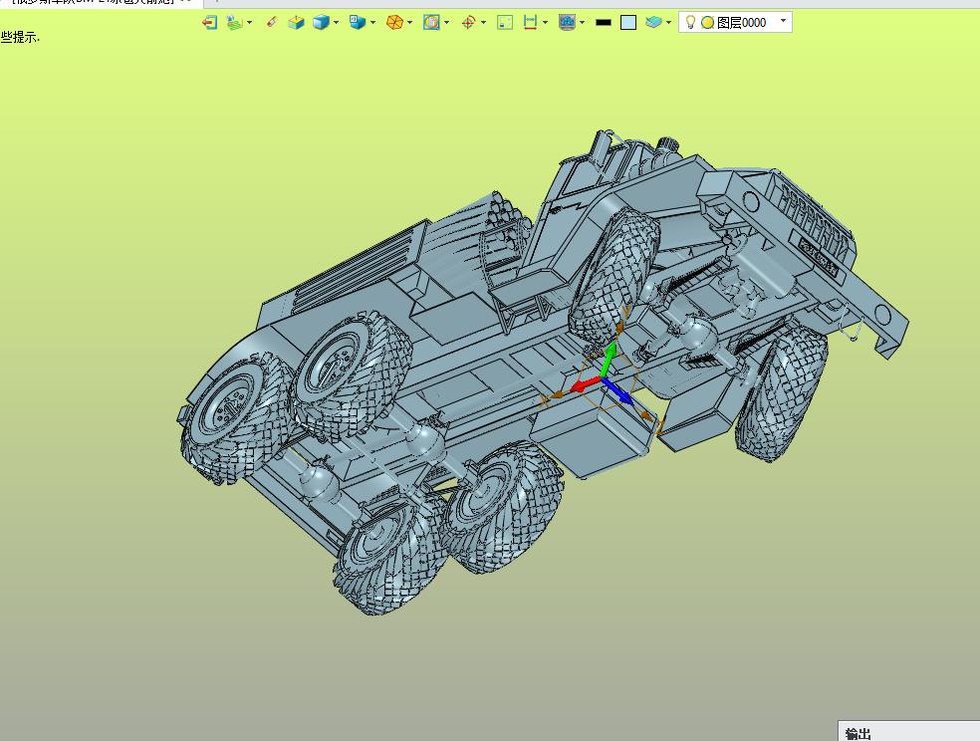Click the dimension measure icon
The image size is (980, 741).
tap(530, 23)
